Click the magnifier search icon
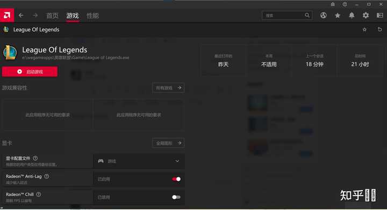 click(307, 15)
